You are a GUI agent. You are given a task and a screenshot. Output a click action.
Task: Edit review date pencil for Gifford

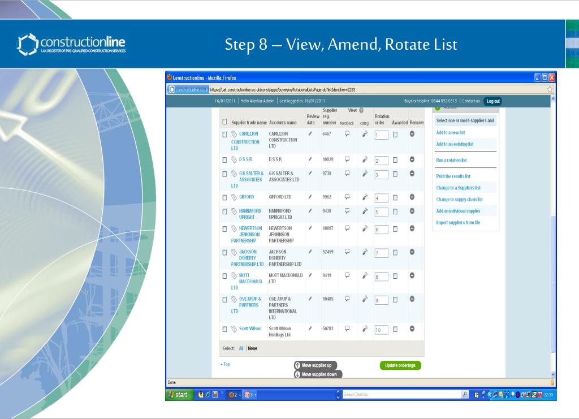coord(310,197)
